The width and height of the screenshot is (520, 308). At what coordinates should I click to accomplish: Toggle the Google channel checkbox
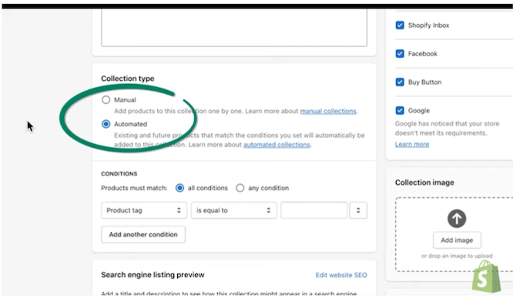click(x=400, y=111)
